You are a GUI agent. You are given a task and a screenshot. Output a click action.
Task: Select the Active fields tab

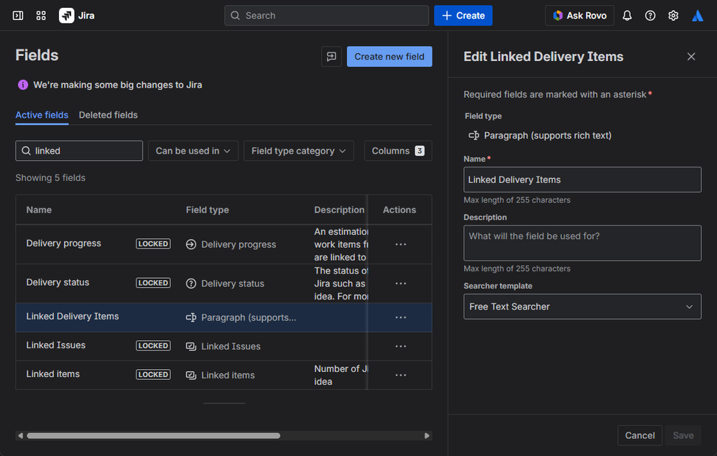(42, 115)
